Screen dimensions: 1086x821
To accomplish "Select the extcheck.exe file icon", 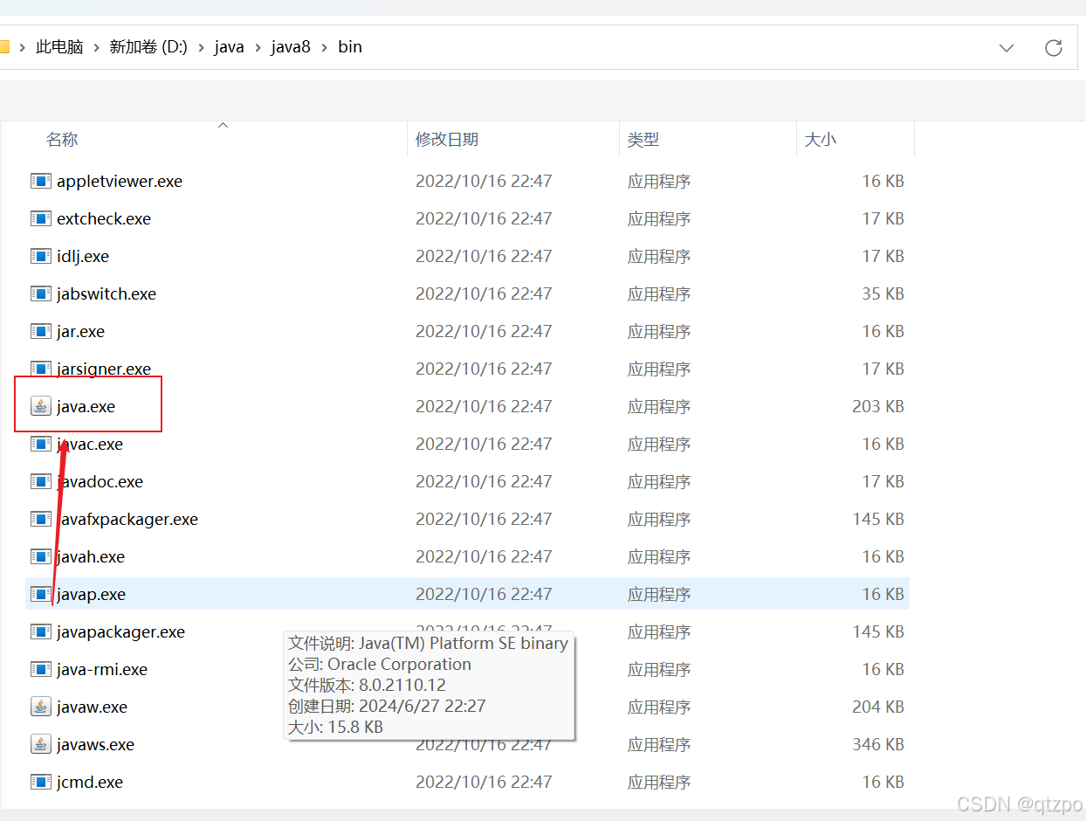I will coord(41,218).
